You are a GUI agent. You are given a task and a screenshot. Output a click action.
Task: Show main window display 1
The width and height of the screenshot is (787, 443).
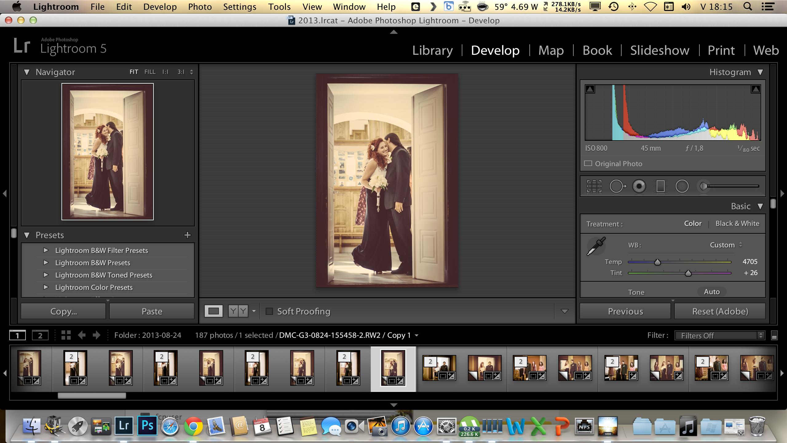coord(18,335)
